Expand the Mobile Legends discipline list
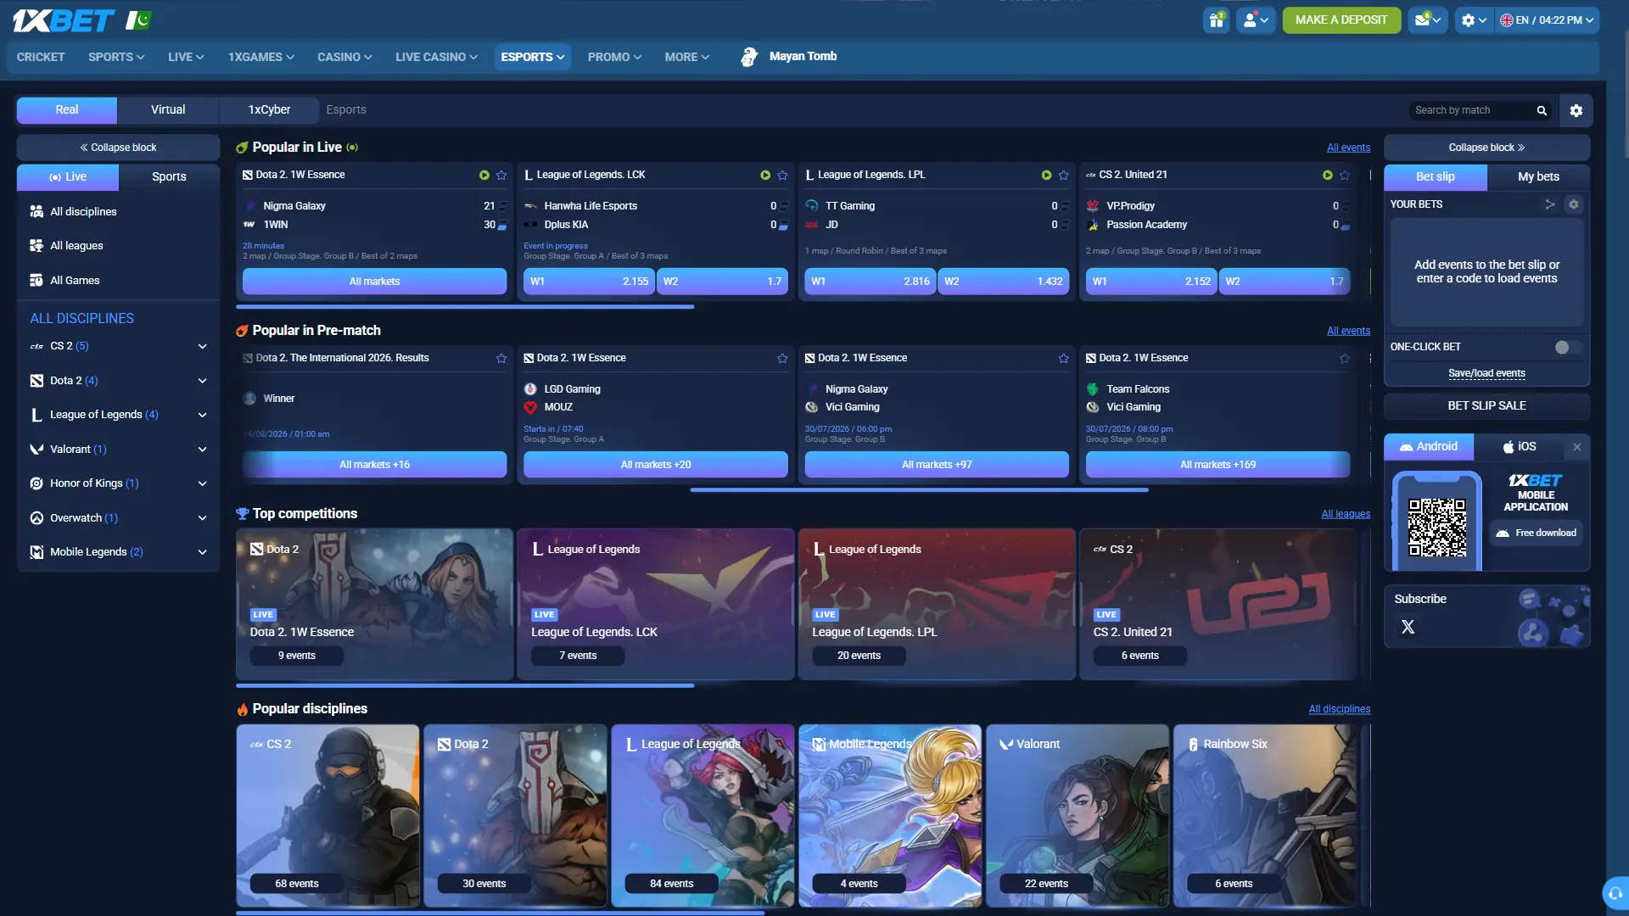The height and width of the screenshot is (916, 1629). (202, 552)
